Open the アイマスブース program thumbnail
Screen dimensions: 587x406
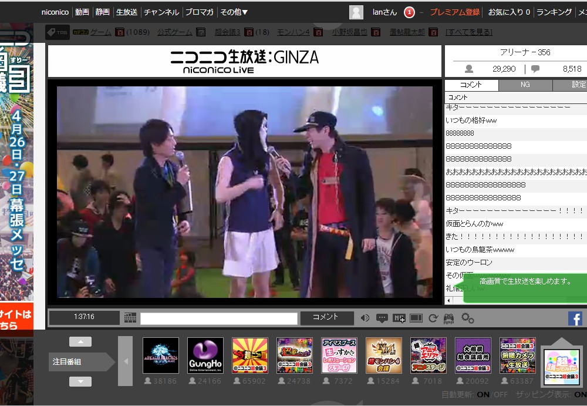point(339,355)
